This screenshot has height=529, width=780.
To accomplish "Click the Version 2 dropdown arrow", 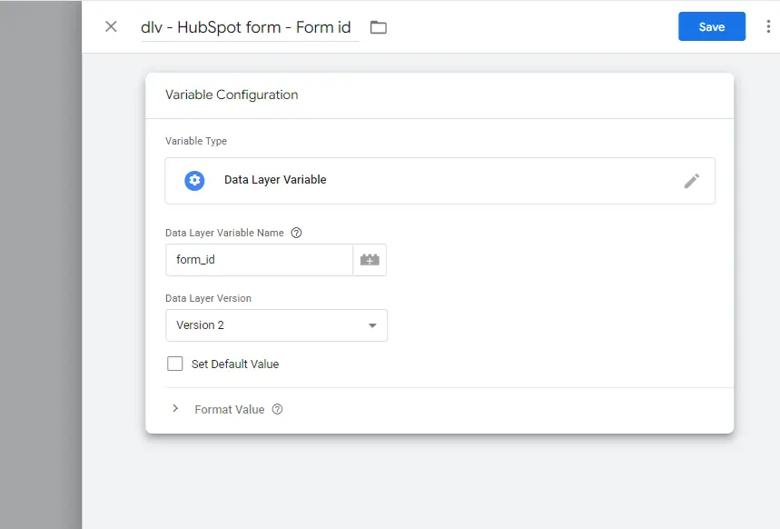I will click(372, 325).
